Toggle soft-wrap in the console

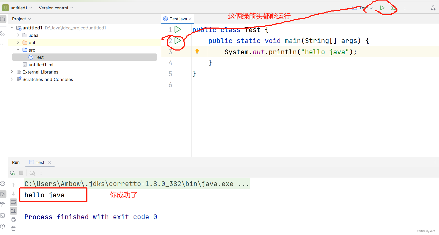click(x=13, y=202)
